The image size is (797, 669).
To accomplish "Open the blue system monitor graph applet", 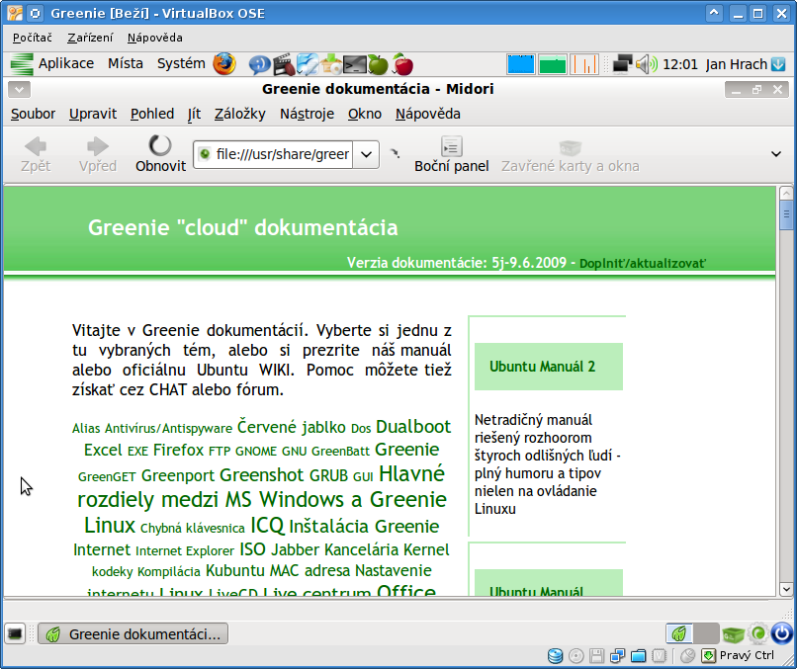I will (521, 64).
